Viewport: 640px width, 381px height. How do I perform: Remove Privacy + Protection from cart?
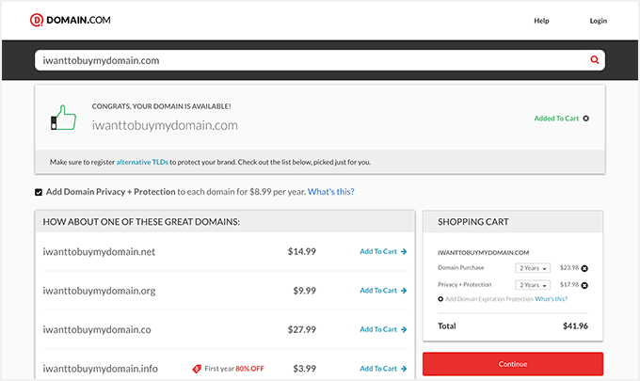[584, 285]
